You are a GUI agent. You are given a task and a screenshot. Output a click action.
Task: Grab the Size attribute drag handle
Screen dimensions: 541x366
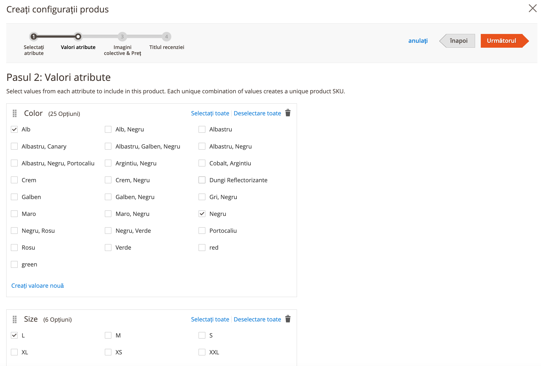(x=15, y=319)
